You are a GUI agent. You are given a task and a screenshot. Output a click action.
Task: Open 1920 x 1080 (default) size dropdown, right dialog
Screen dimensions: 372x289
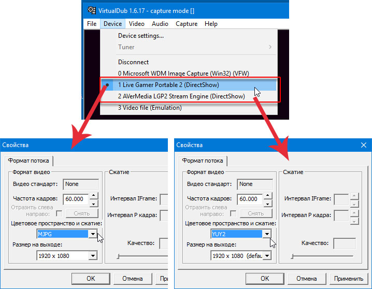click(x=267, y=256)
